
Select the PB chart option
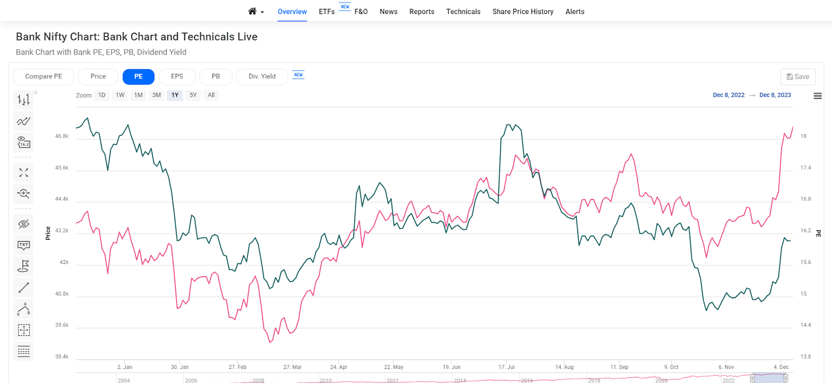point(216,76)
